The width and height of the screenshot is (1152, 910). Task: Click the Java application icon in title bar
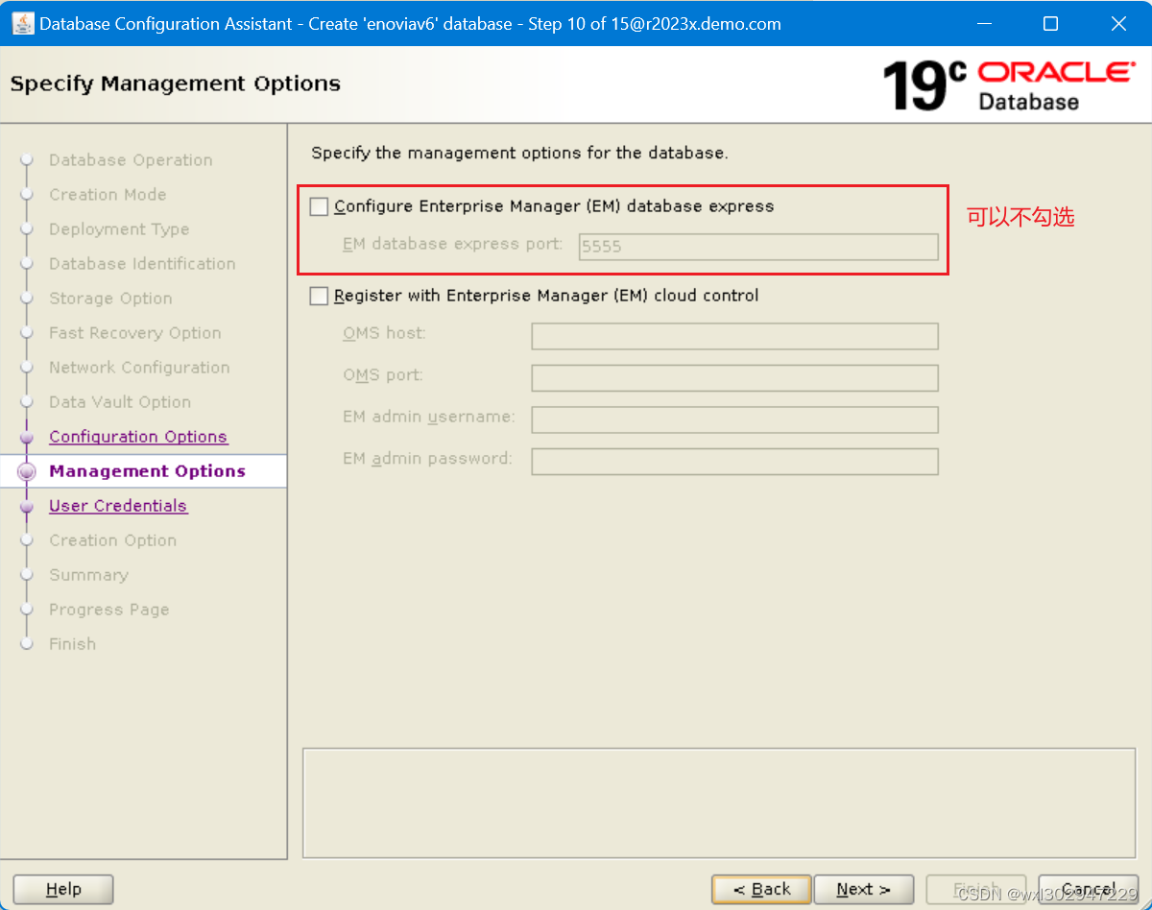pyautogui.click(x=22, y=23)
